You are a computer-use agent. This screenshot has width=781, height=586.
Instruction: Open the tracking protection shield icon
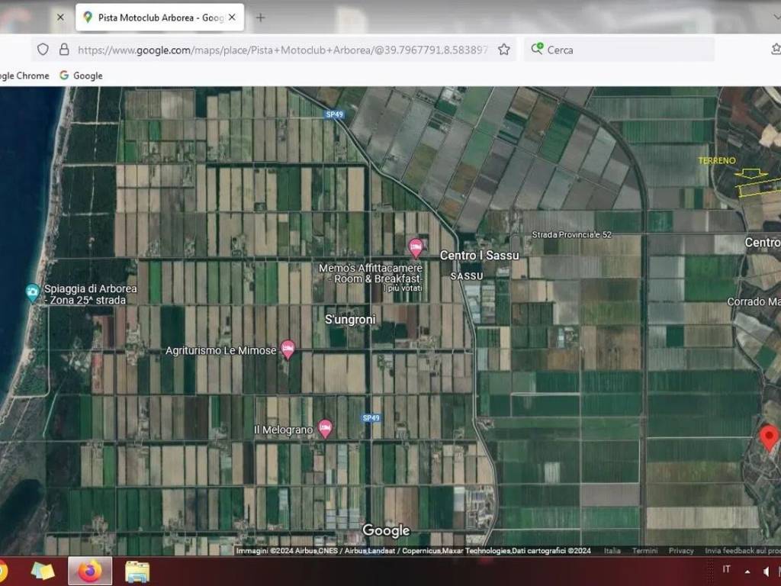point(43,50)
